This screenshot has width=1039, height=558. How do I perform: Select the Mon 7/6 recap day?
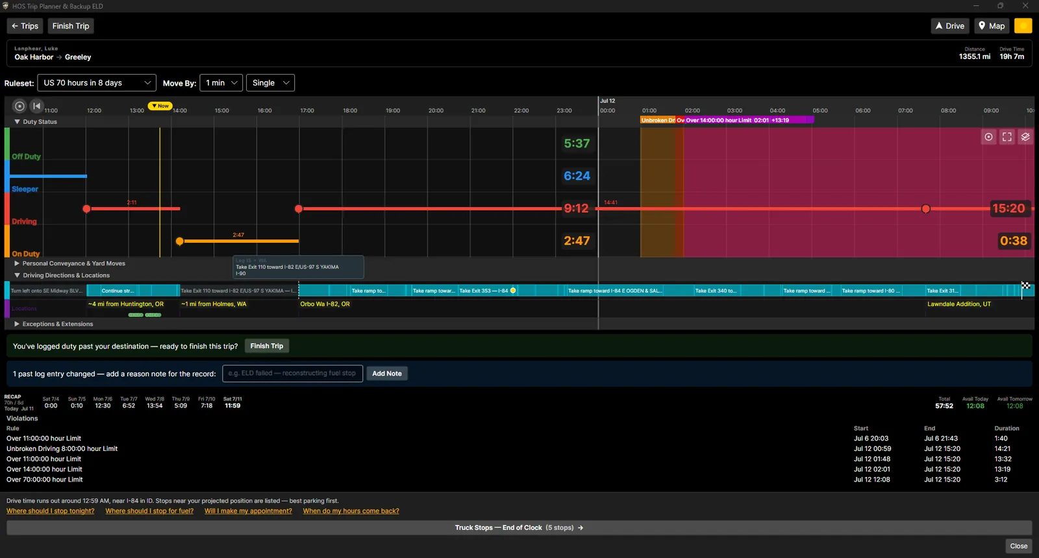coord(103,402)
